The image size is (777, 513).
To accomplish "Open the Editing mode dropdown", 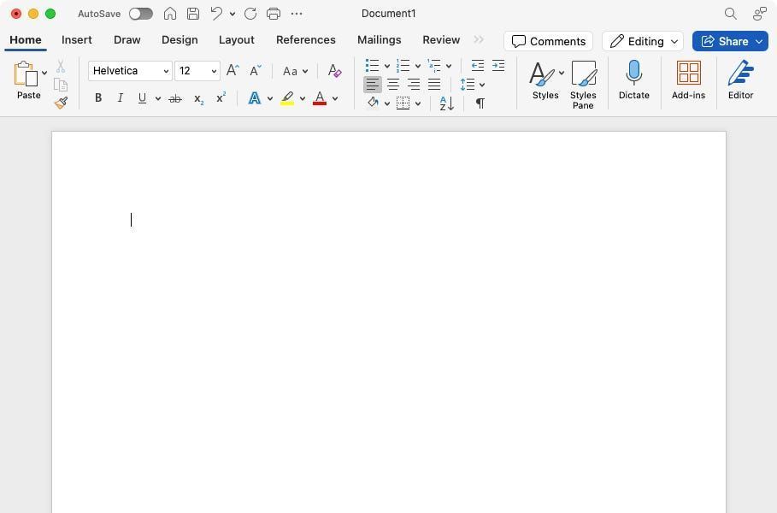I will click(x=643, y=41).
